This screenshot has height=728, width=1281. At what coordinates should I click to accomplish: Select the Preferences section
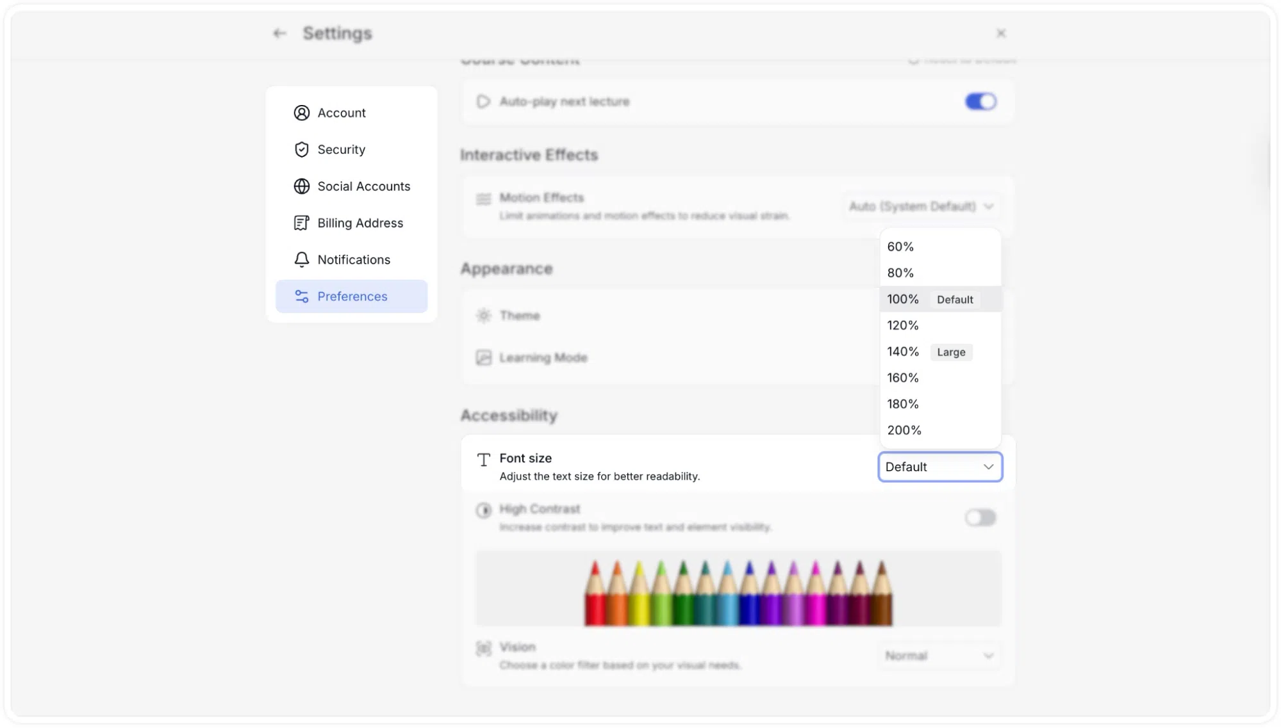351,296
